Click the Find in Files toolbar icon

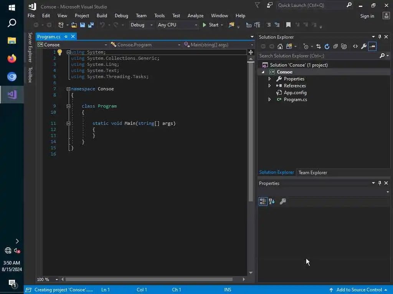click(231, 25)
